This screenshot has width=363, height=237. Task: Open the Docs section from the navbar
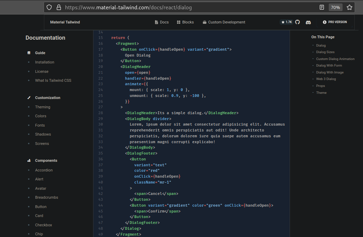pyautogui.click(x=162, y=22)
